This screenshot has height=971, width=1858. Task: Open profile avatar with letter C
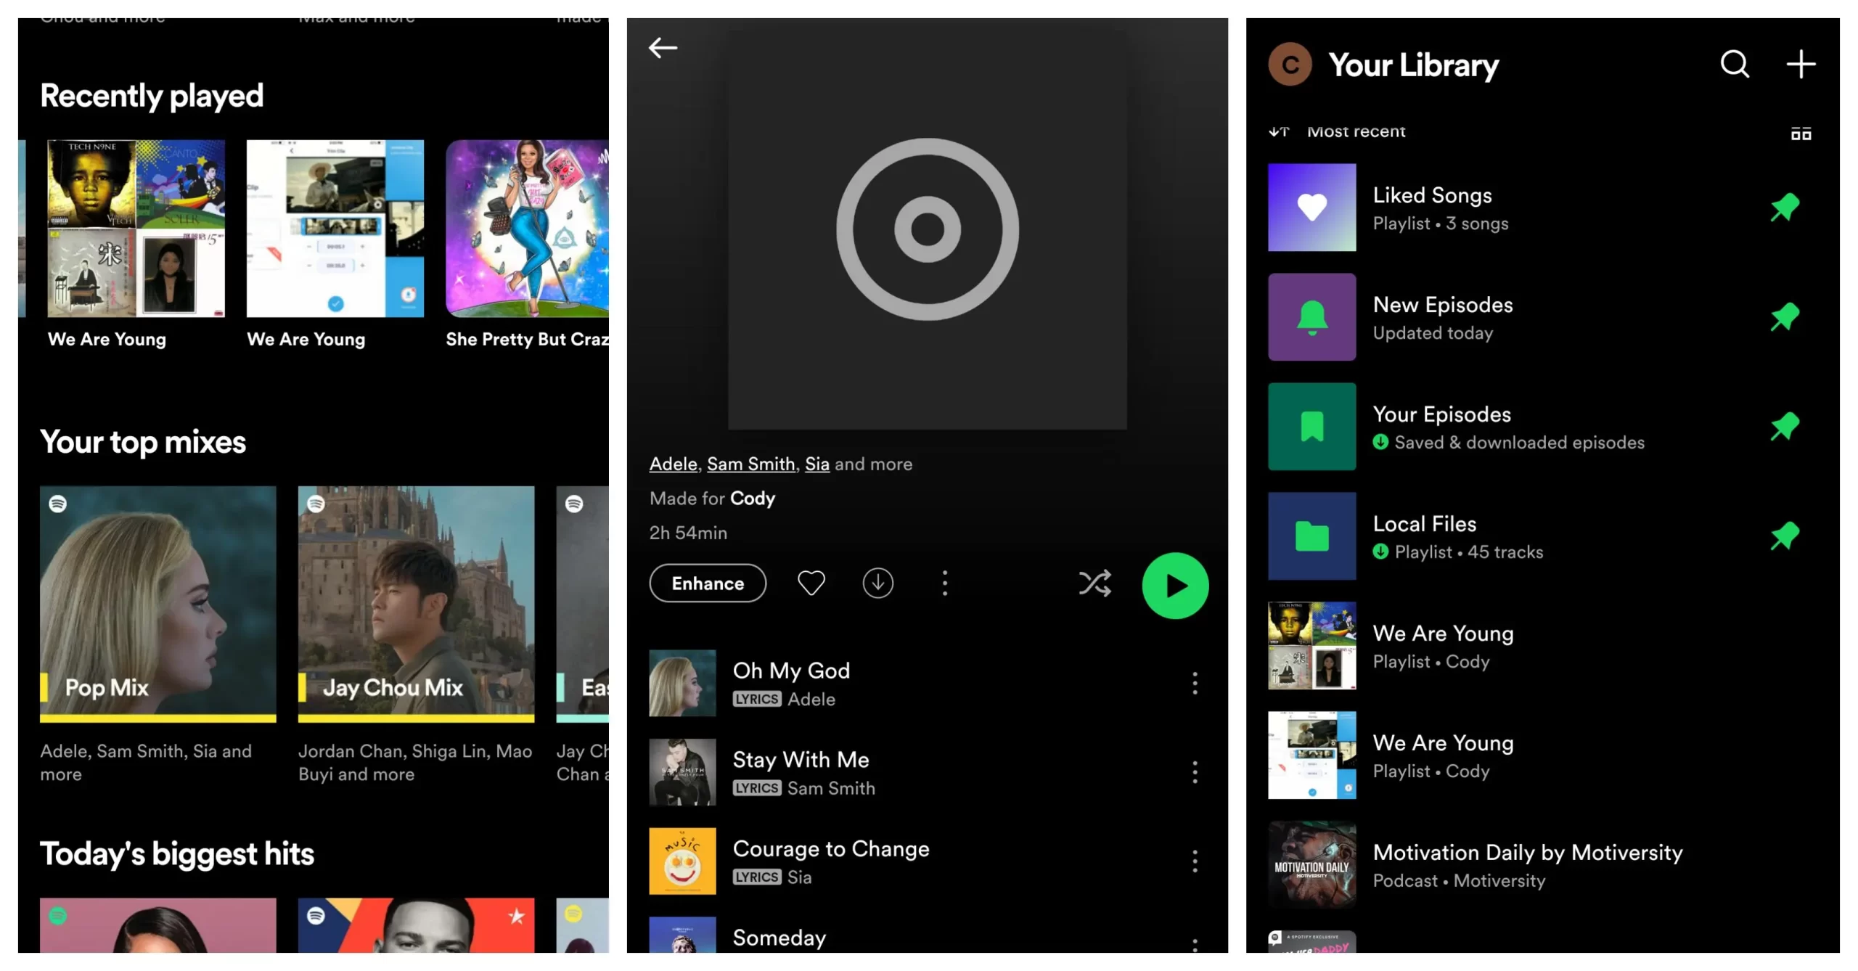click(x=1290, y=65)
